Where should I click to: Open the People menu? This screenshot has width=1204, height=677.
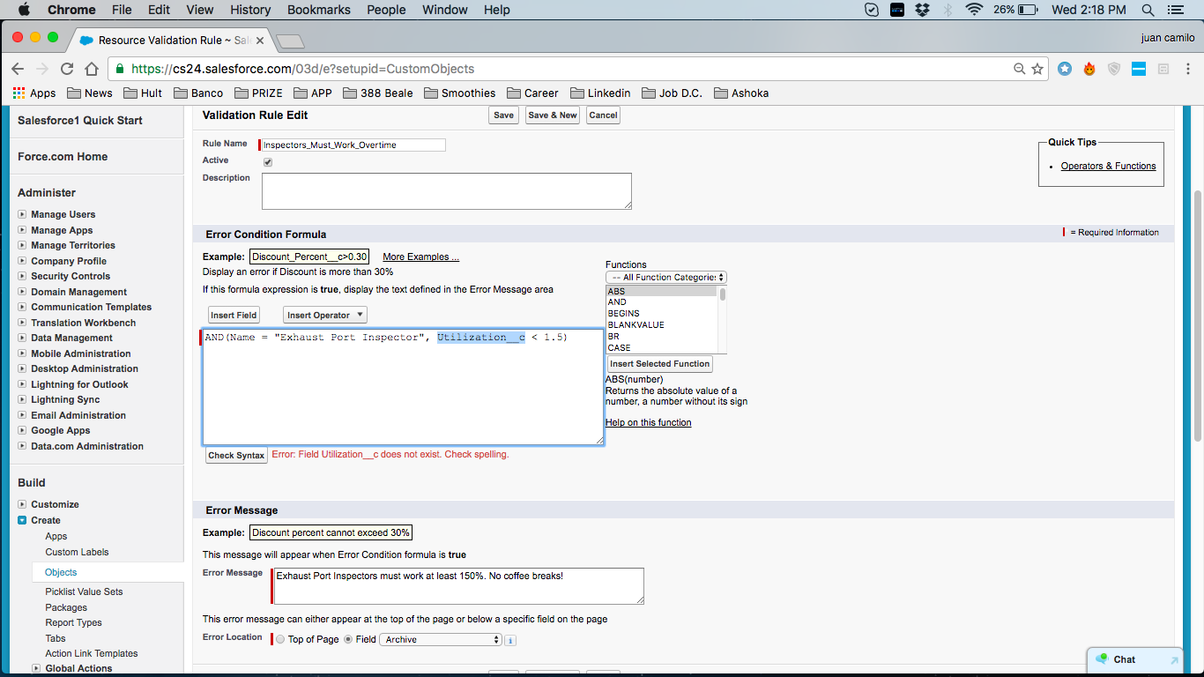tap(386, 10)
